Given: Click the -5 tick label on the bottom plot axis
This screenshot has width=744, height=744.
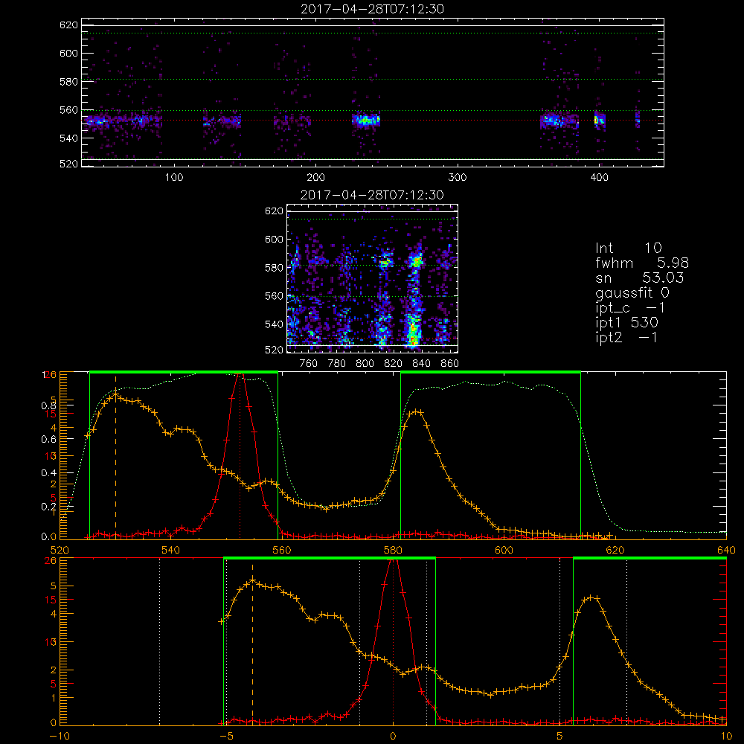Looking at the screenshot, I should tap(226, 737).
